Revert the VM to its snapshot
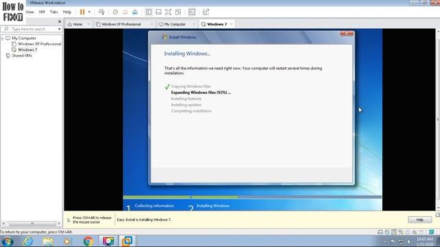440x247 pixels. (x=125, y=12)
